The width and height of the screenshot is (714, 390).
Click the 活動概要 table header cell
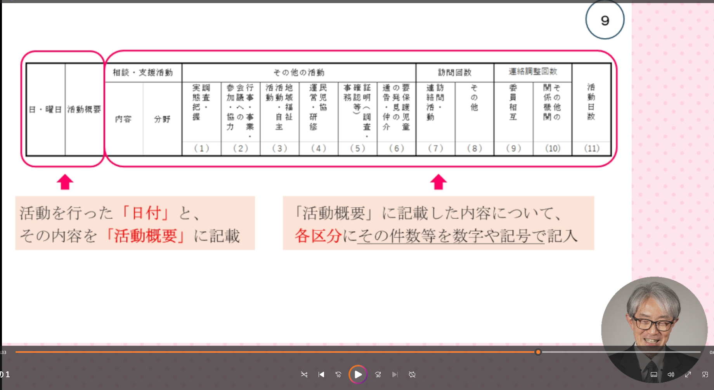(84, 110)
